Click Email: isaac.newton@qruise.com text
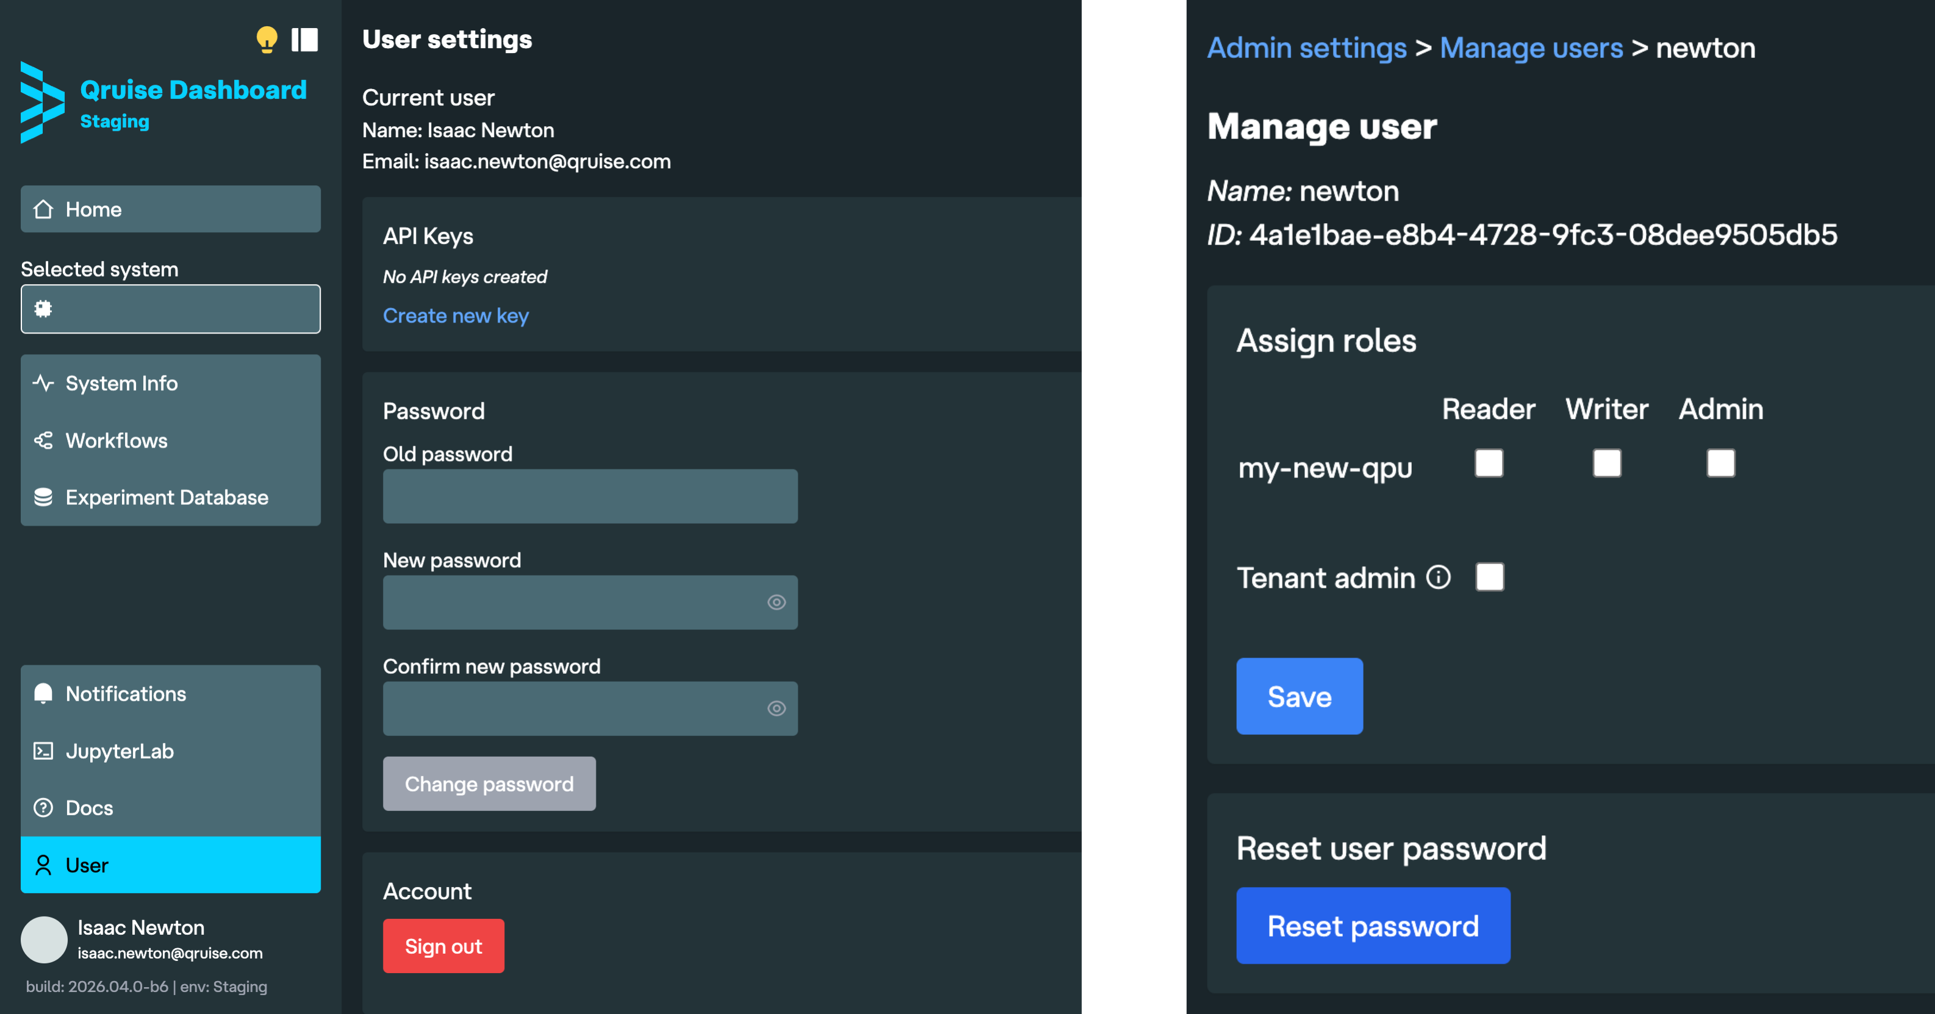This screenshot has height=1014, width=1935. tap(516, 162)
